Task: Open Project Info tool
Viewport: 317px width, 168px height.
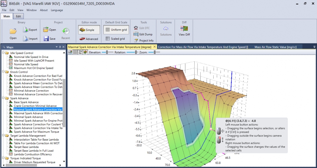Action: 136,40
